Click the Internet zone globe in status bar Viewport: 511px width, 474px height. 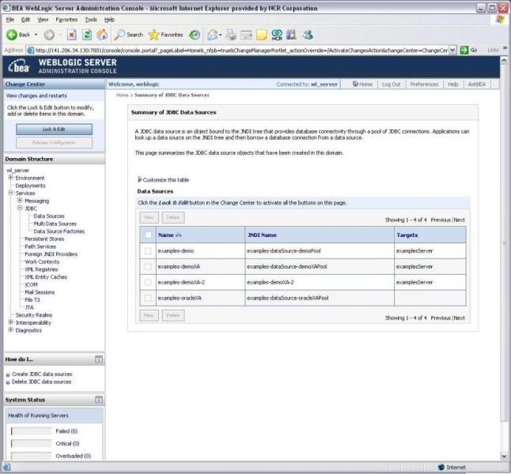coord(441,467)
